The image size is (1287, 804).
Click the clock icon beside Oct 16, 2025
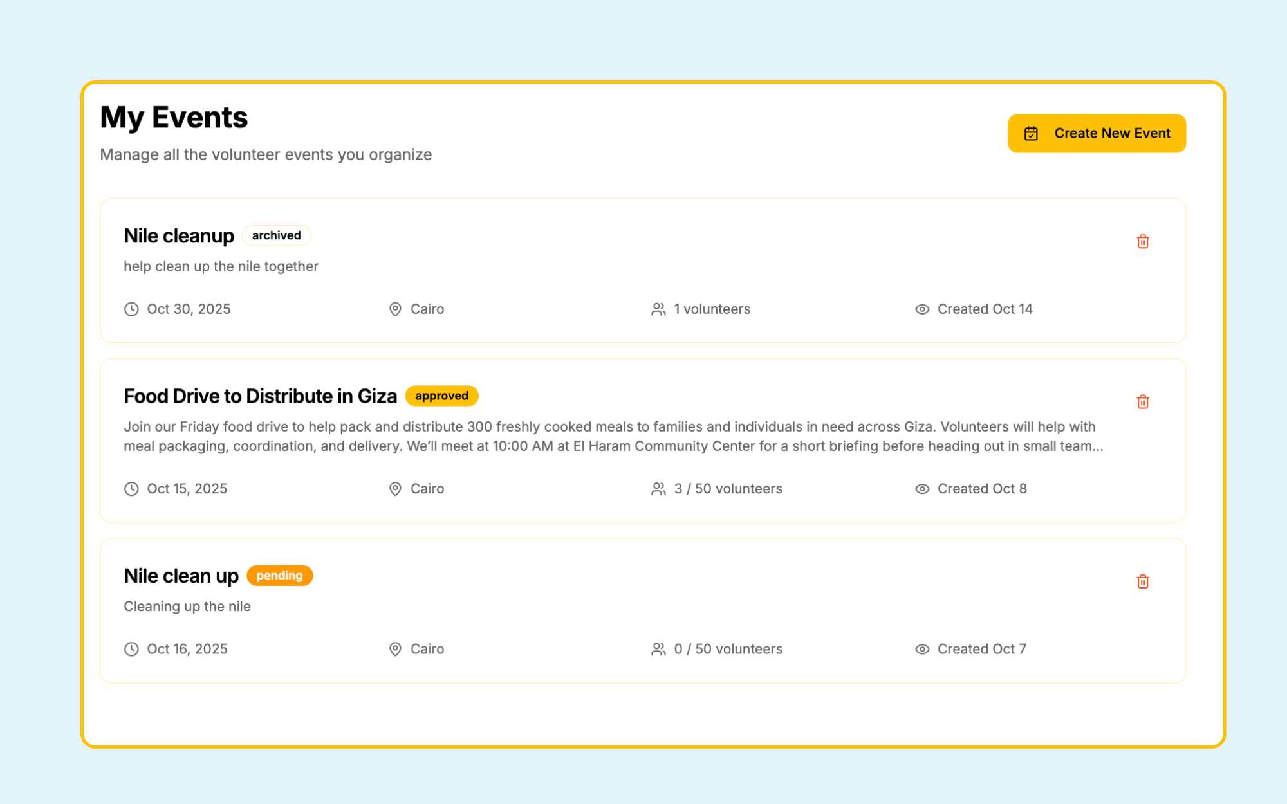pos(131,649)
